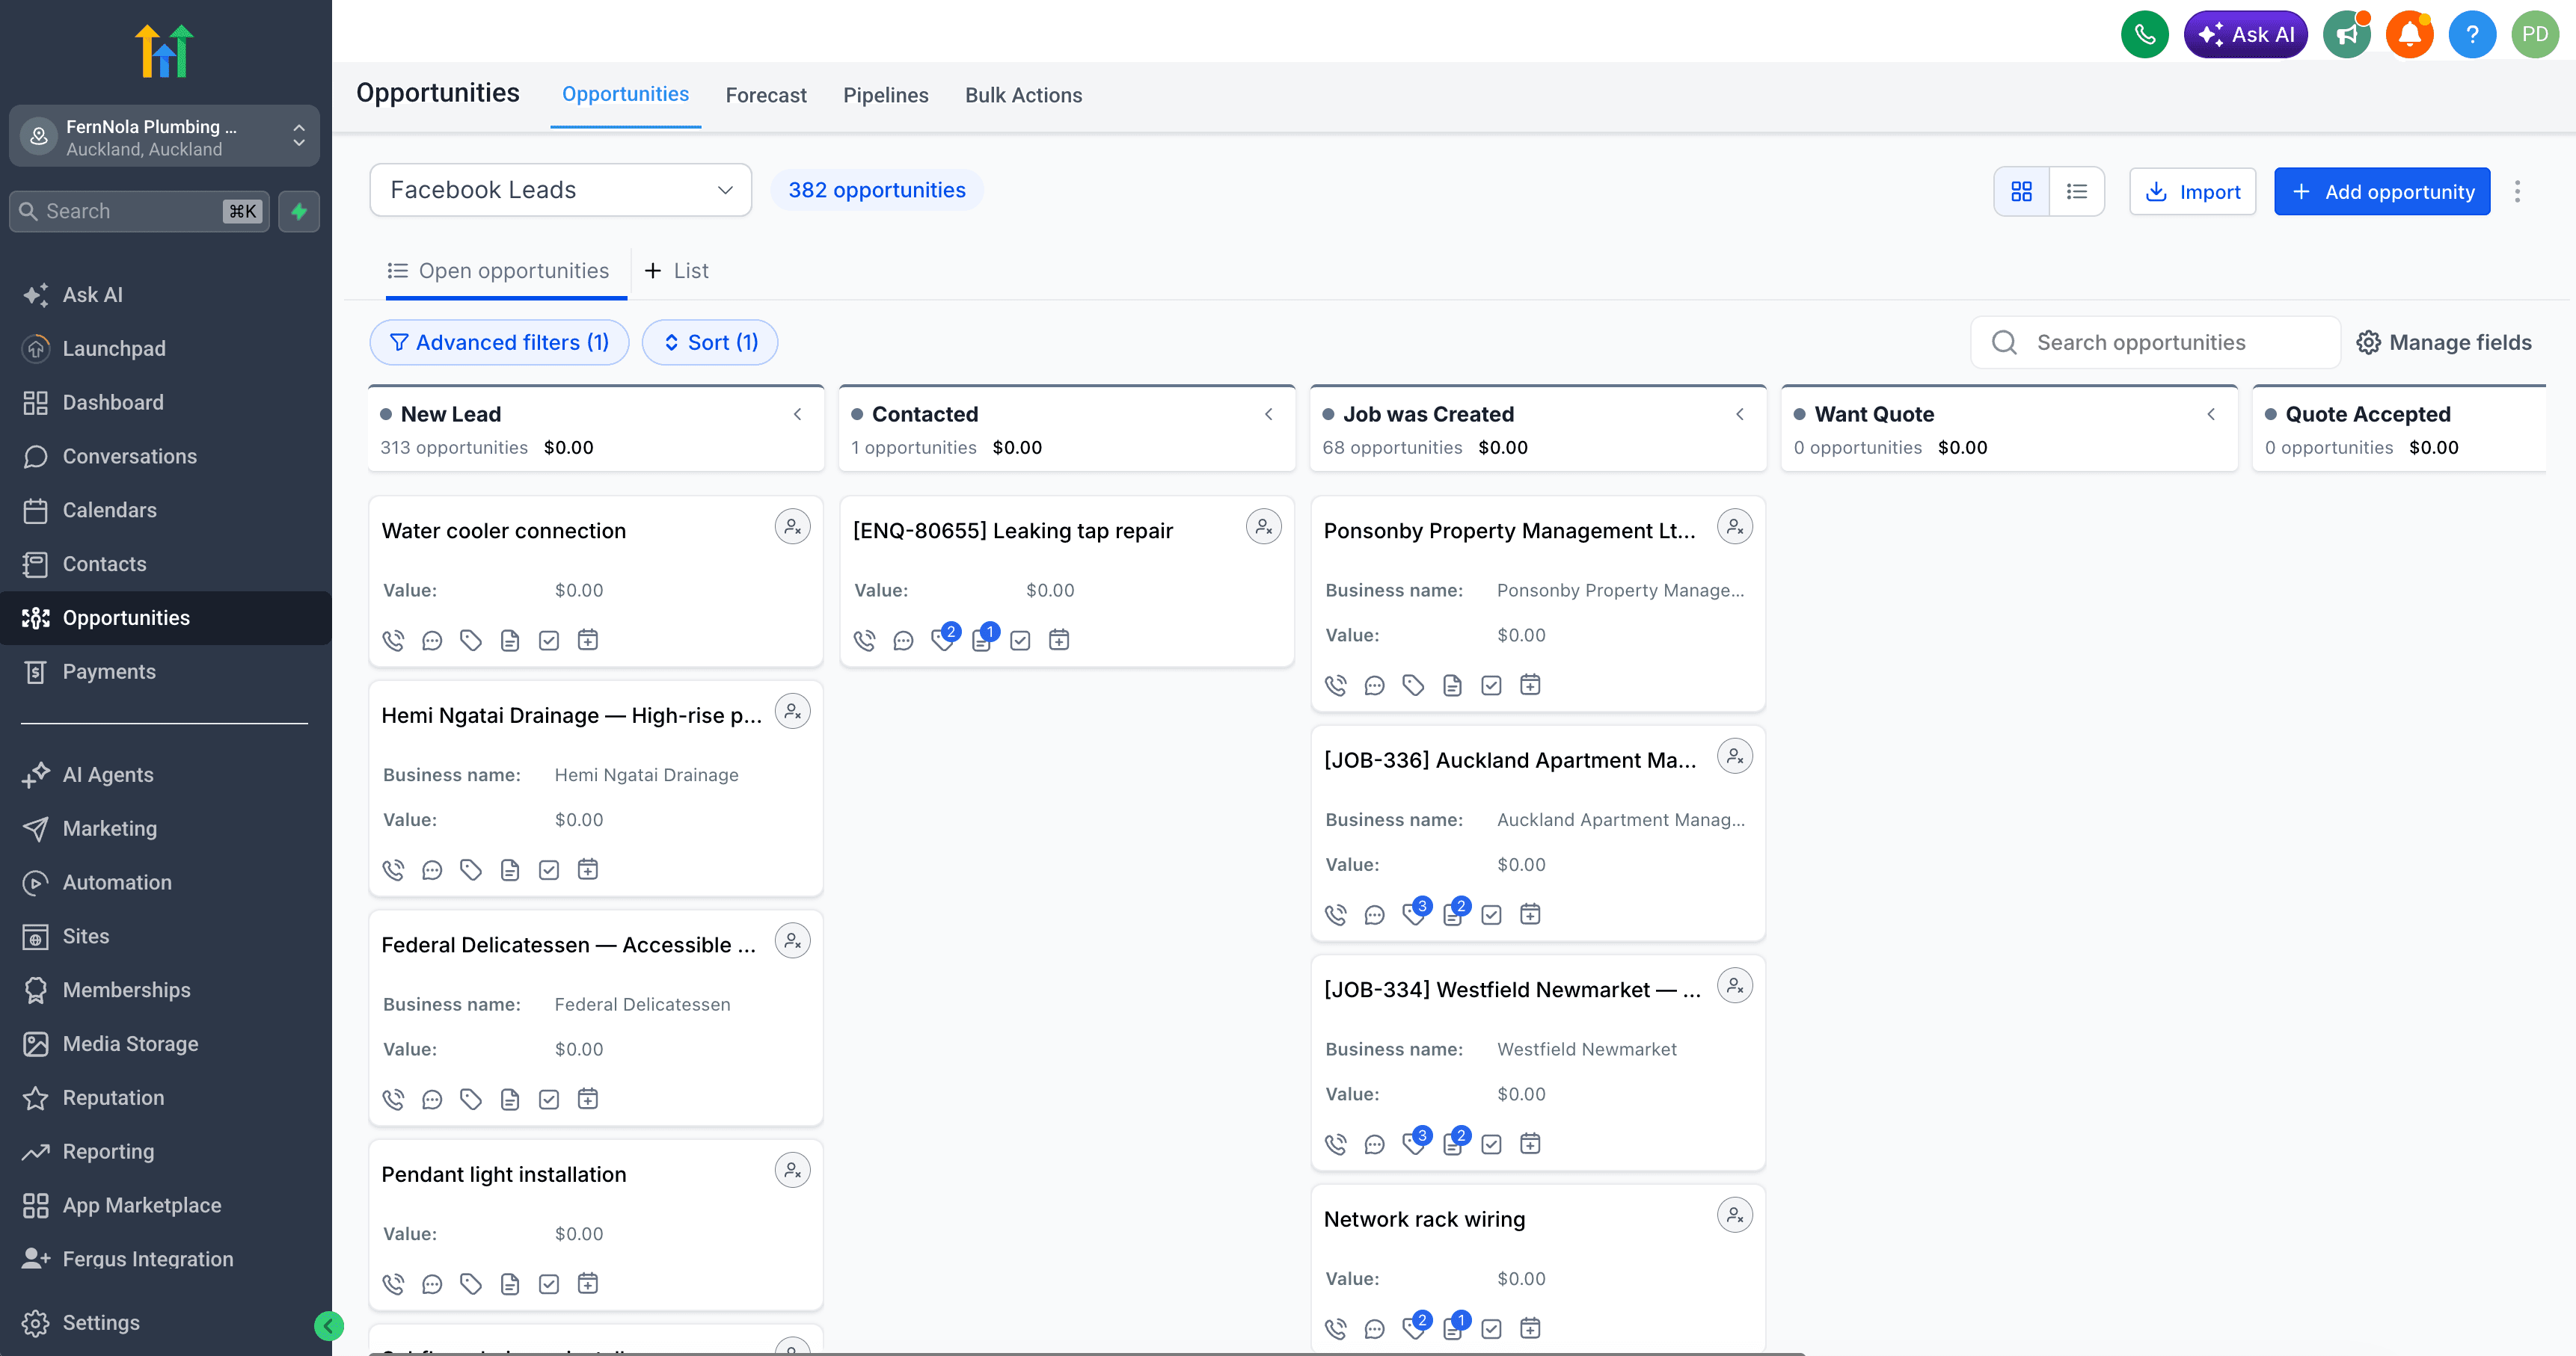The height and width of the screenshot is (1356, 2576).
Task: Open the Bulk Actions tab
Action: 1023,95
